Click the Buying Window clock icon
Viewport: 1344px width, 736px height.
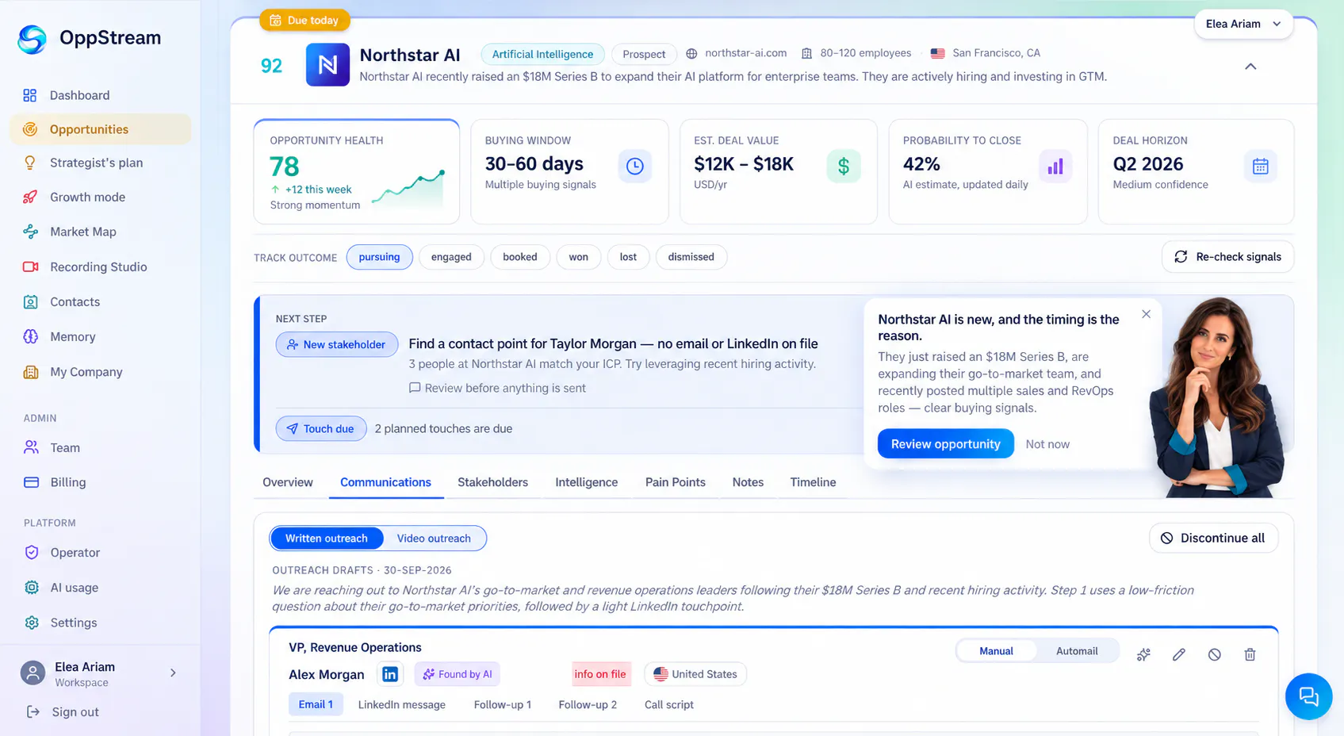click(x=635, y=166)
